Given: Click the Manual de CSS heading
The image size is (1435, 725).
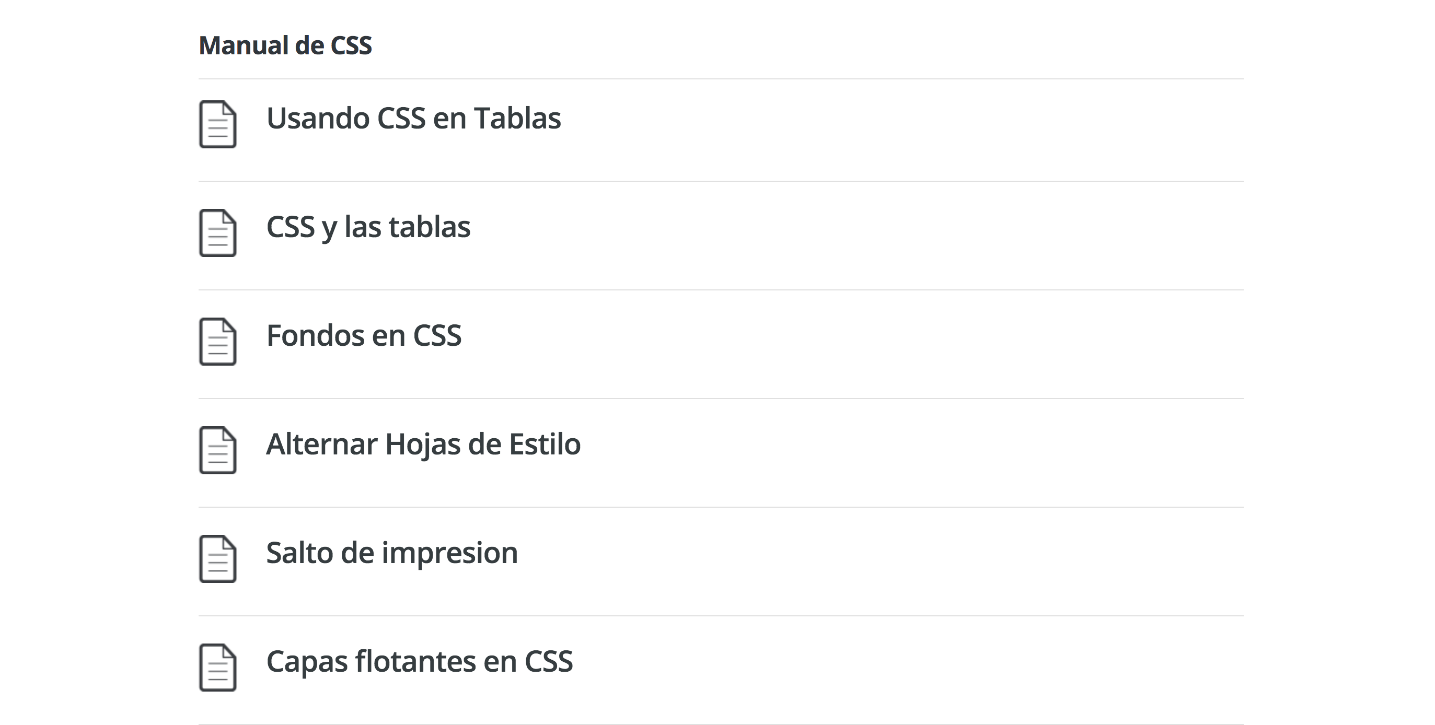Looking at the screenshot, I should click(285, 45).
